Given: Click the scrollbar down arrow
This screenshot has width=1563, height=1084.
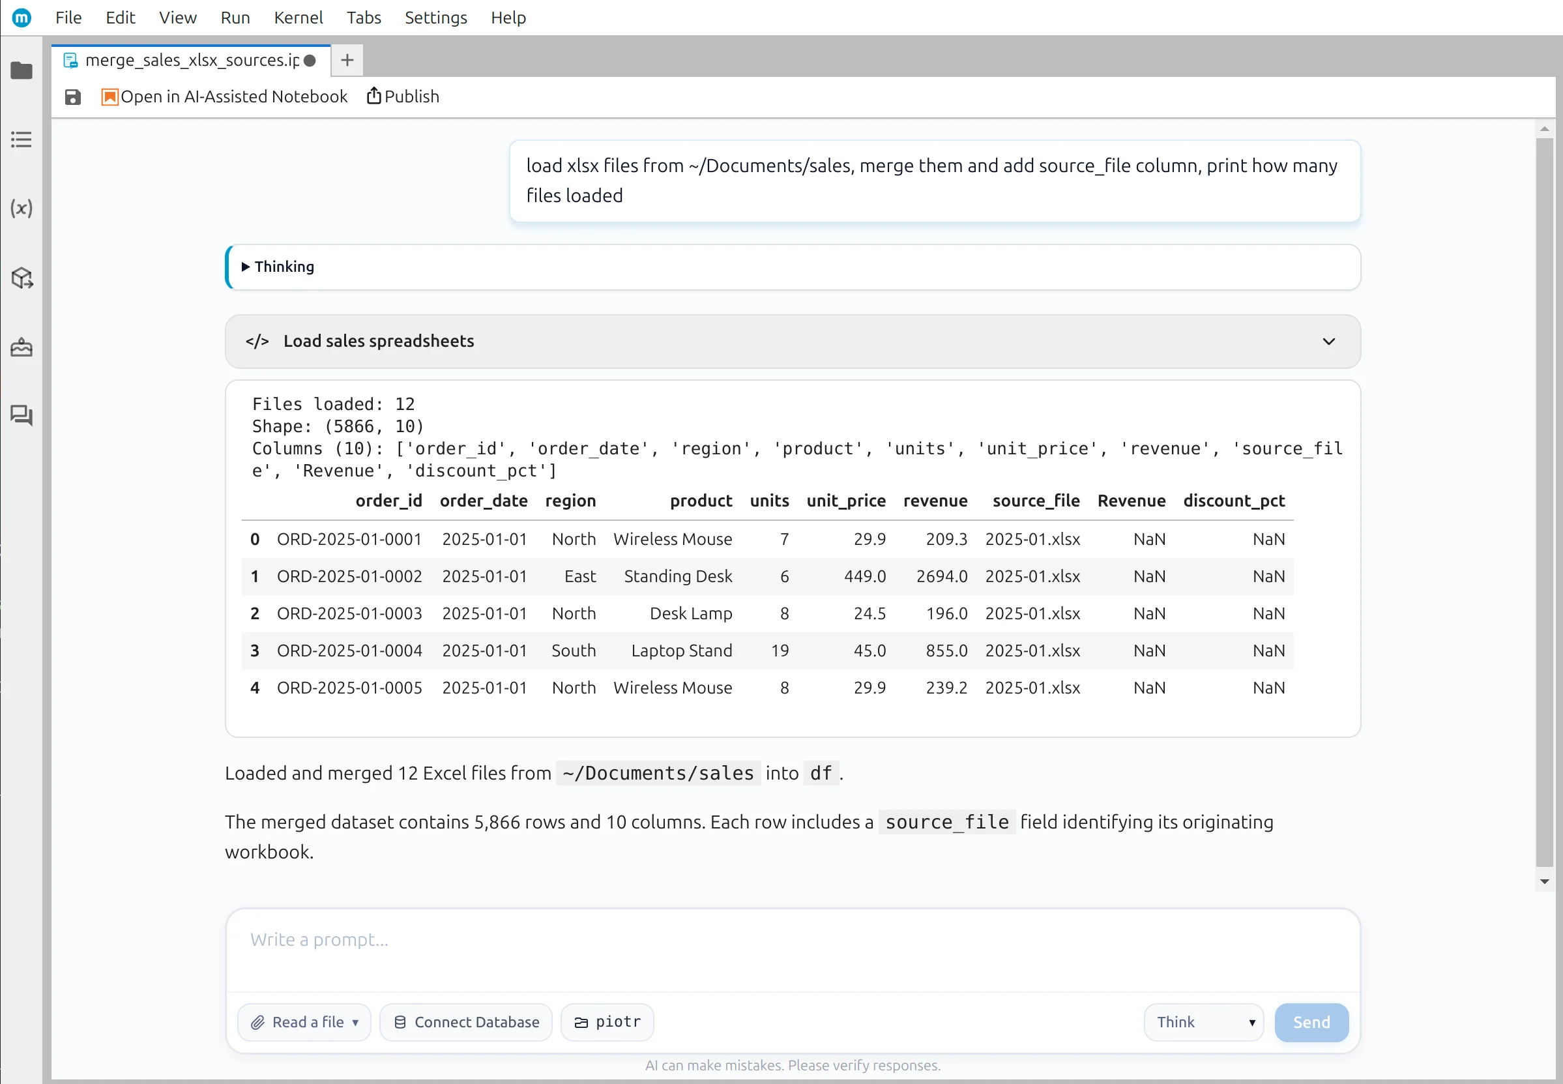Looking at the screenshot, I should pyautogui.click(x=1544, y=881).
